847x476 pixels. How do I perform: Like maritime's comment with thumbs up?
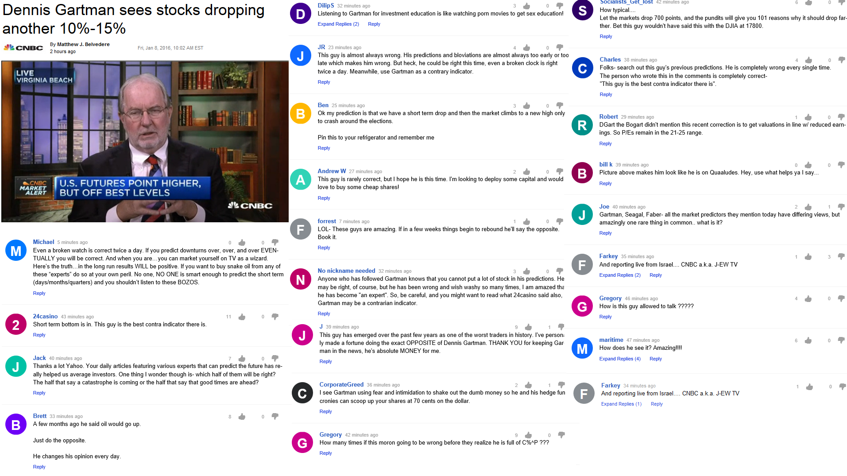click(808, 341)
